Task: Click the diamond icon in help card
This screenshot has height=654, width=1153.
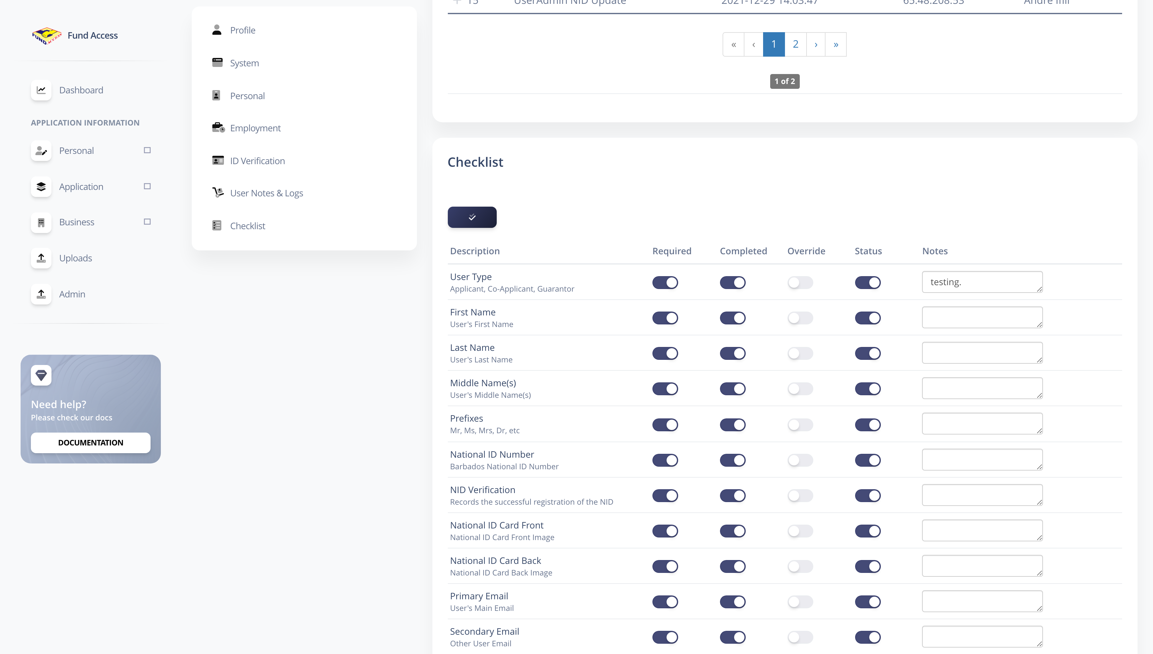Action: [x=41, y=375]
